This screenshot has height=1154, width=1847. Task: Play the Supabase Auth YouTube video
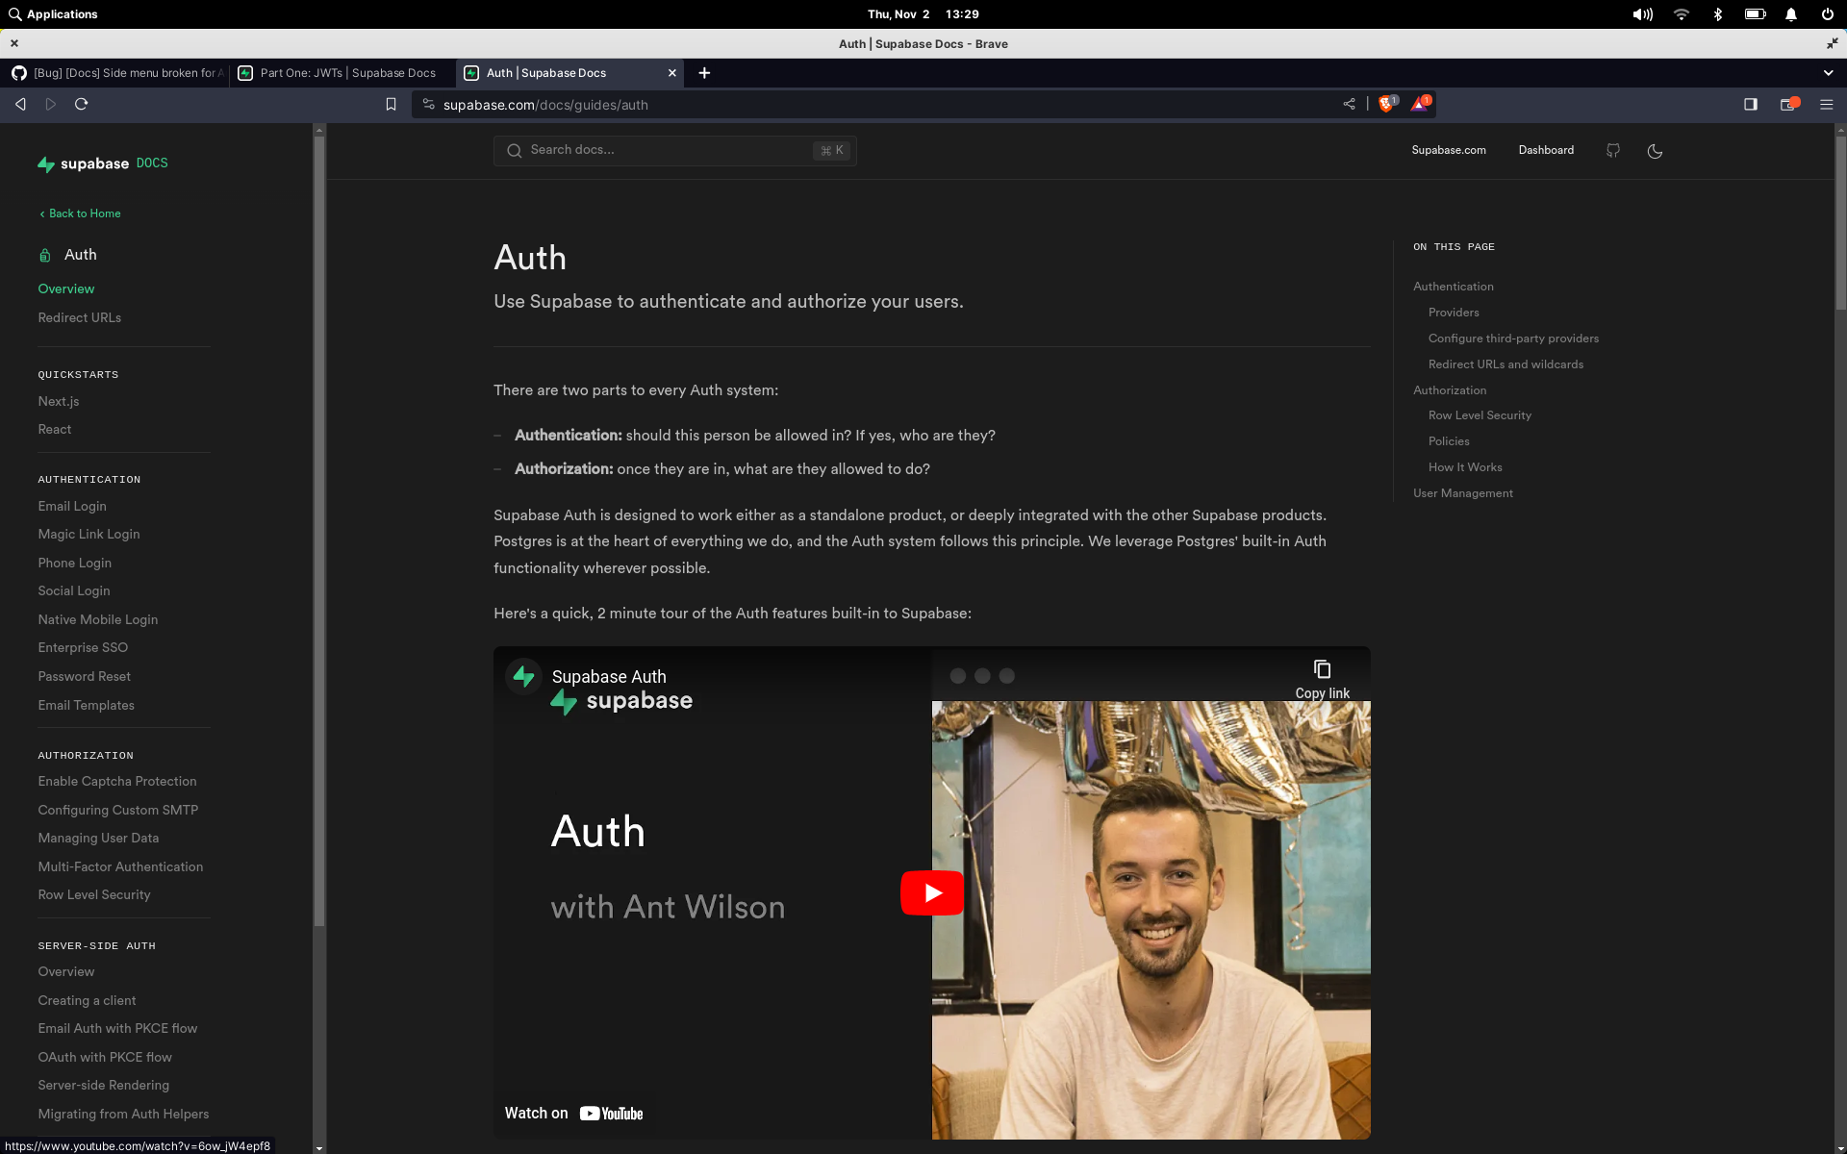click(930, 891)
